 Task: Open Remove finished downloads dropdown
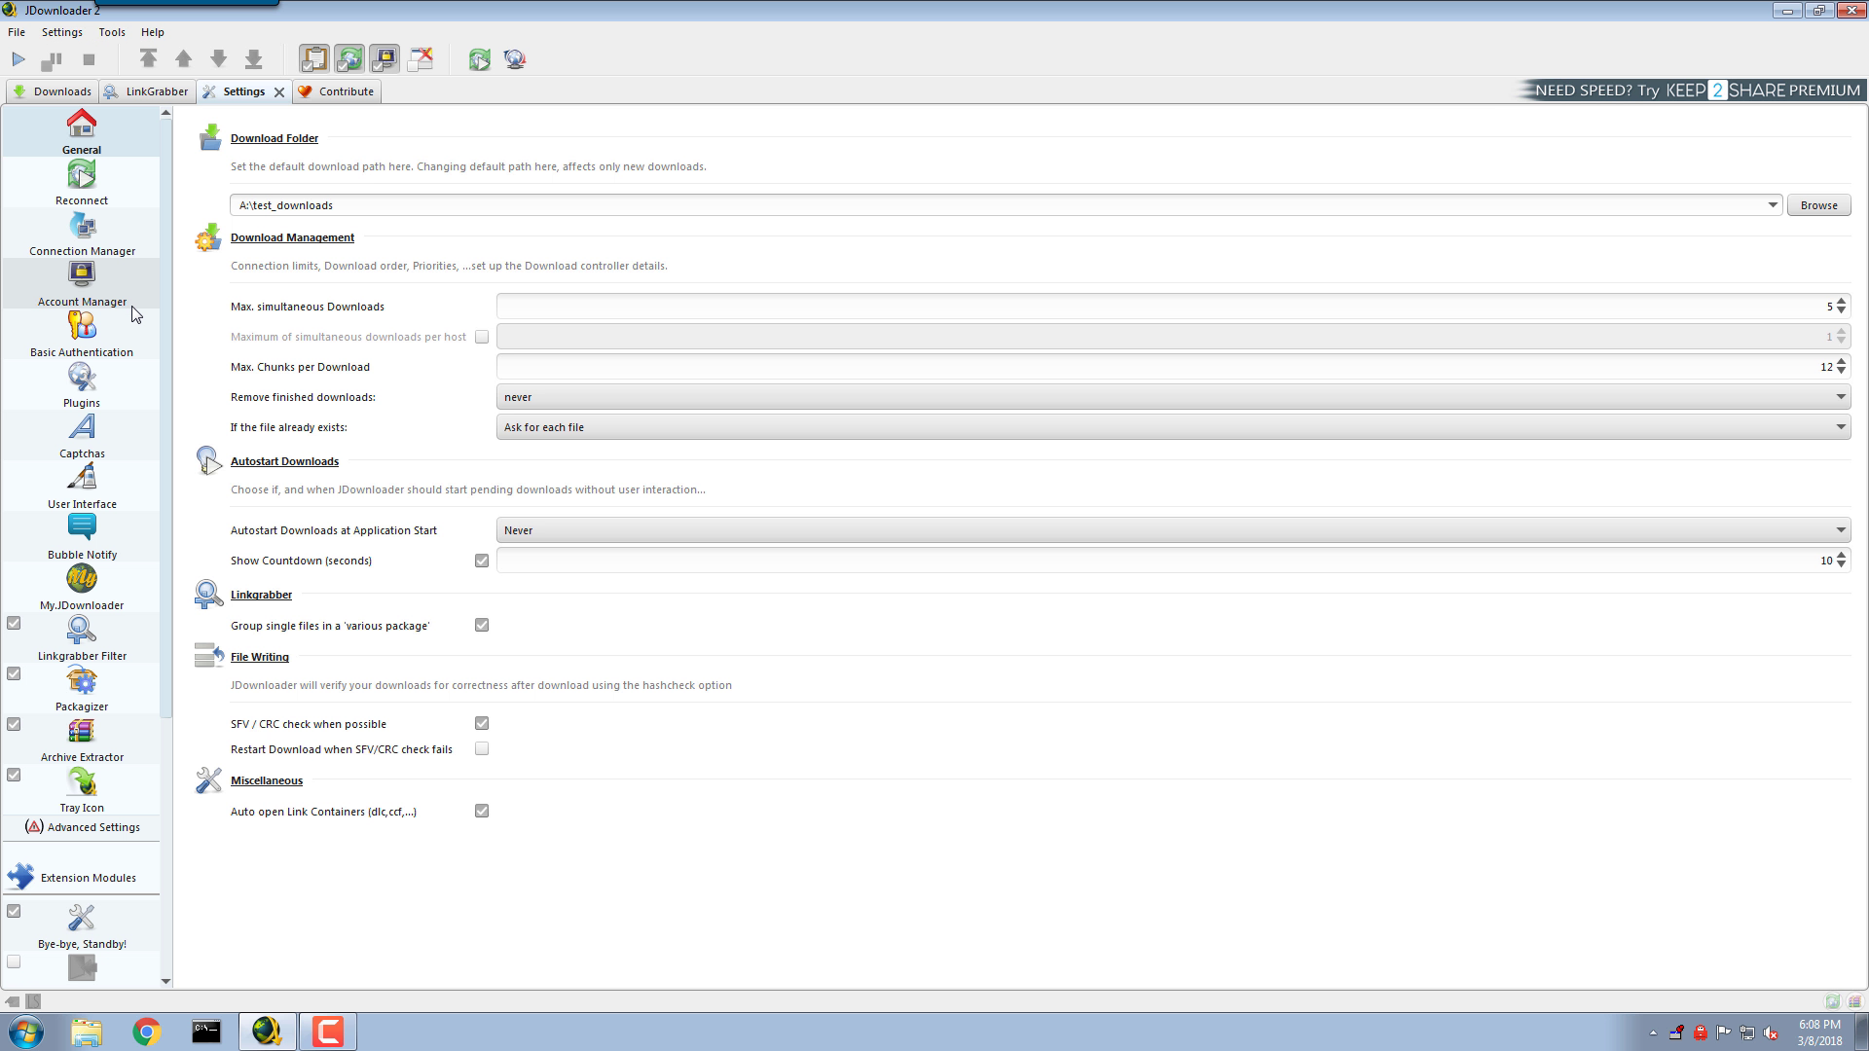click(1173, 397)
